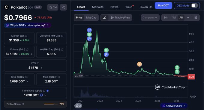Click the circulating supply progress ring icon

coord(41,95)
